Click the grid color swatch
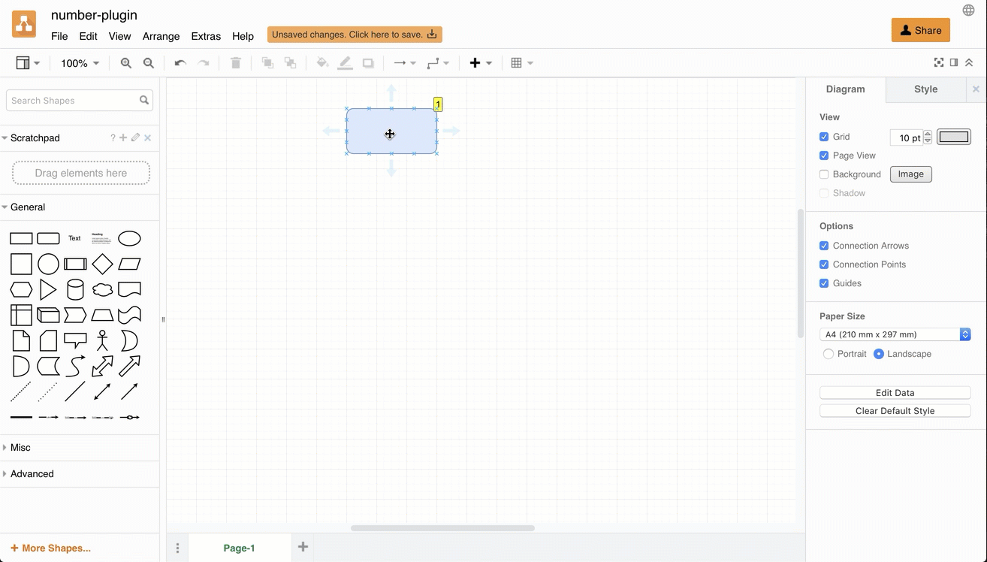Viewport: 987px width, 562px height. [x=953, y=137]
